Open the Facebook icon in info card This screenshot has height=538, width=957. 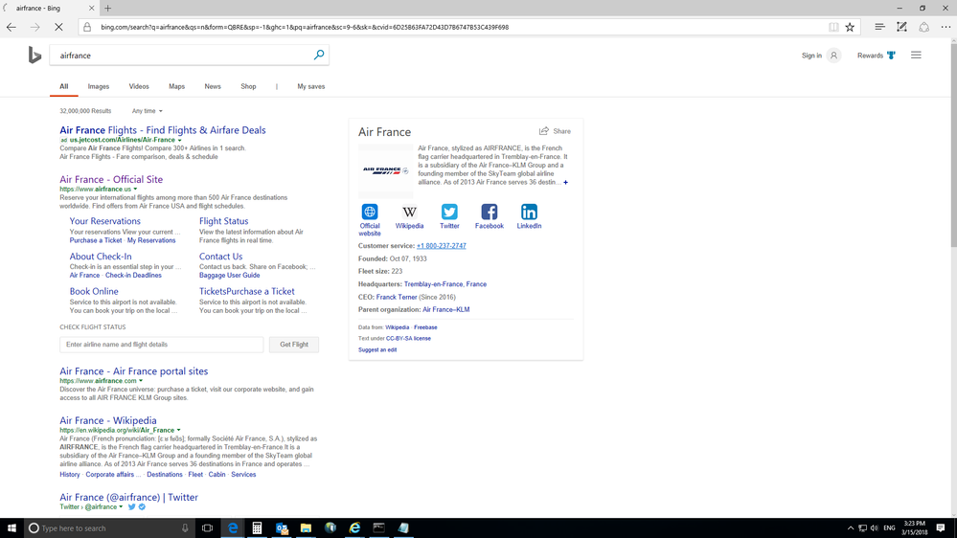coord(489,213)
